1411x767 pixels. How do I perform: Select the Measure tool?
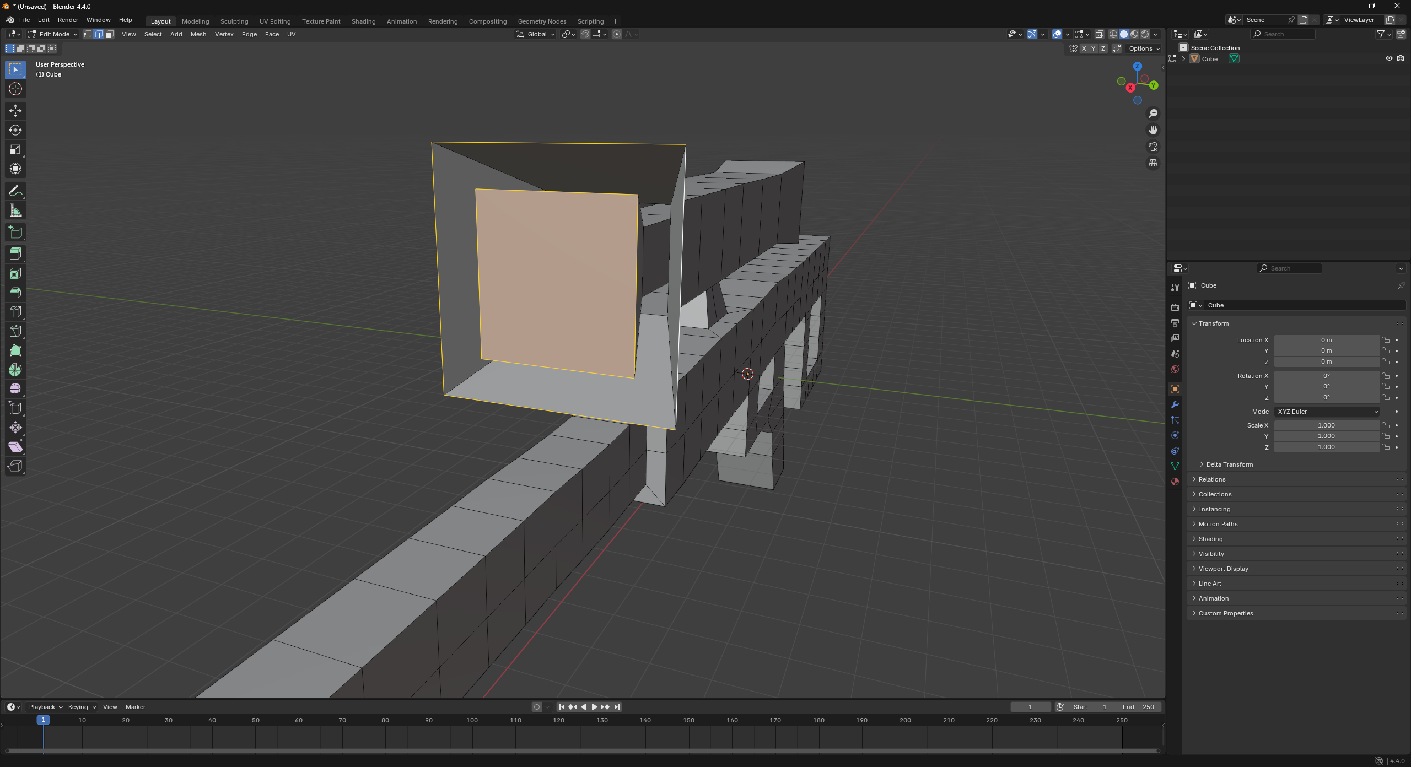coord(15,210)
